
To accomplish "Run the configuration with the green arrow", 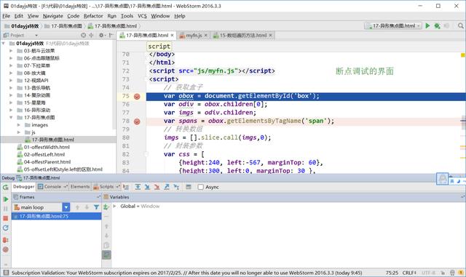I will [x=427, y=26].
